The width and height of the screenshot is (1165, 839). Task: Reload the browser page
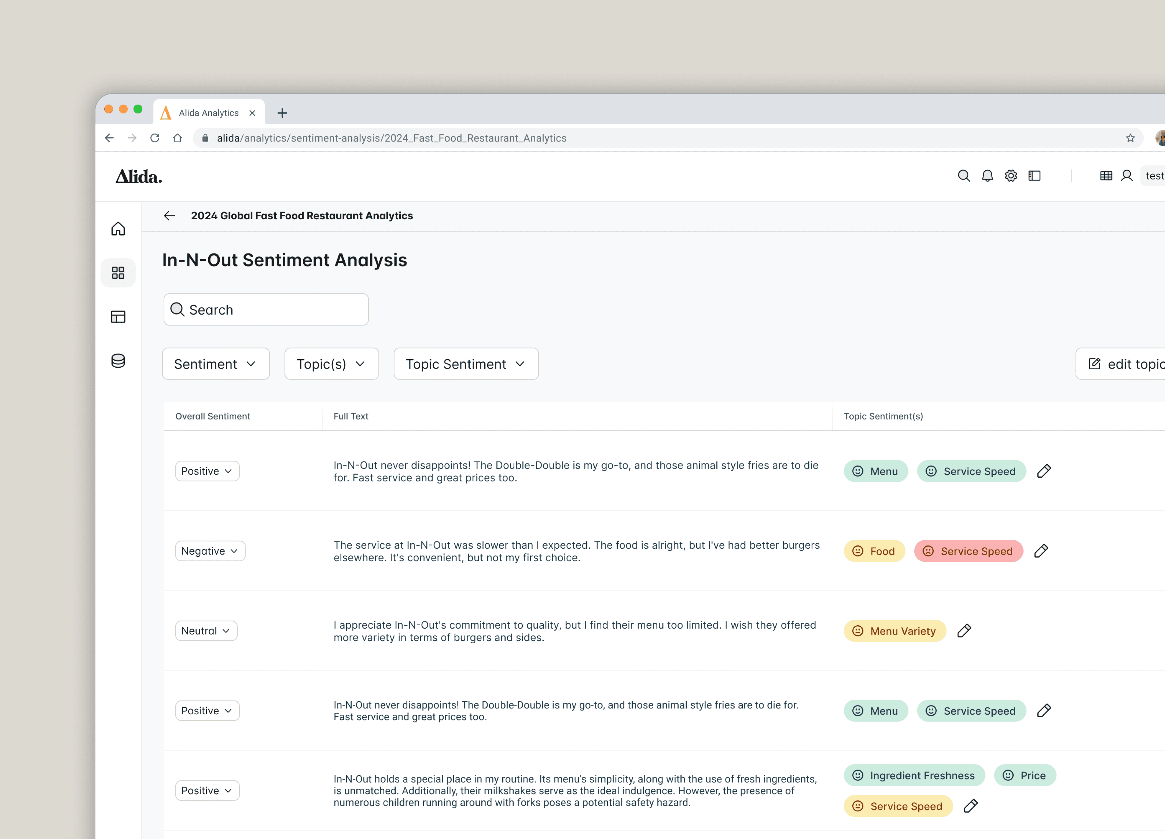click(x=155, y=138)
